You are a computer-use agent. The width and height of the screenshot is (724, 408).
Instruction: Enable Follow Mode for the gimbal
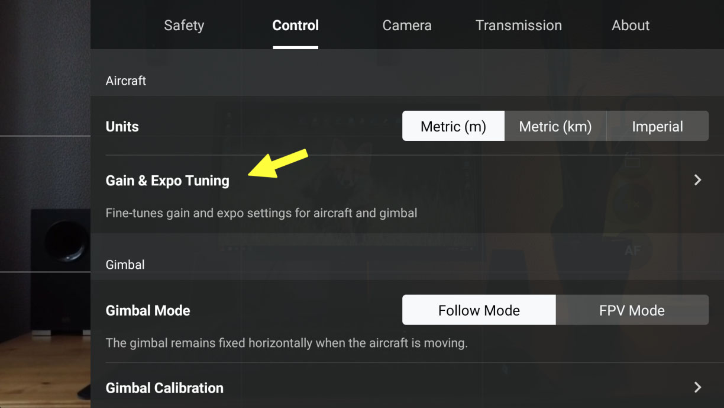point(479,310)
